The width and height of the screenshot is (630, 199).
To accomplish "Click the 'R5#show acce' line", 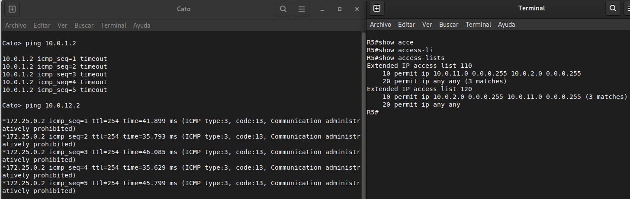I will pyautogui.click(x=390, y=42).
